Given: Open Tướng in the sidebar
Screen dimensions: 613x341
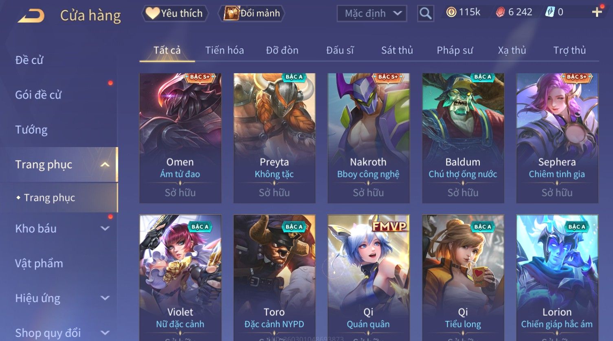Looking at the screenshot, I should pyautogui.click(x=31, y=130).
